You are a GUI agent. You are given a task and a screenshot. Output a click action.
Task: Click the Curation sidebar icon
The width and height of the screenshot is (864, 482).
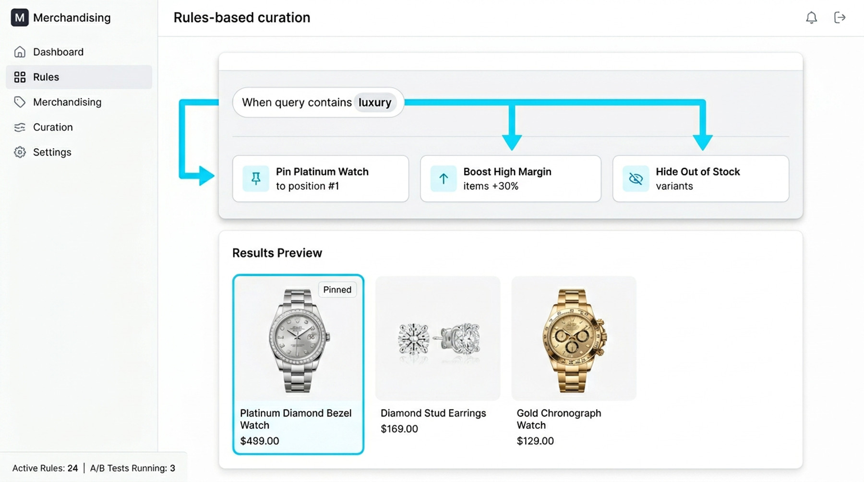20,127
